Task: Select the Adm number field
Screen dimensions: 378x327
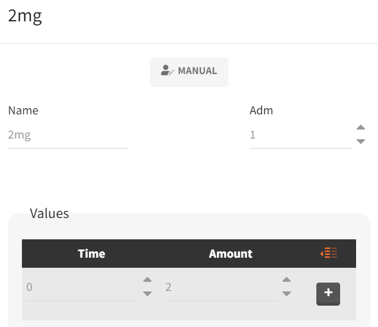Action: click(300, 135)
